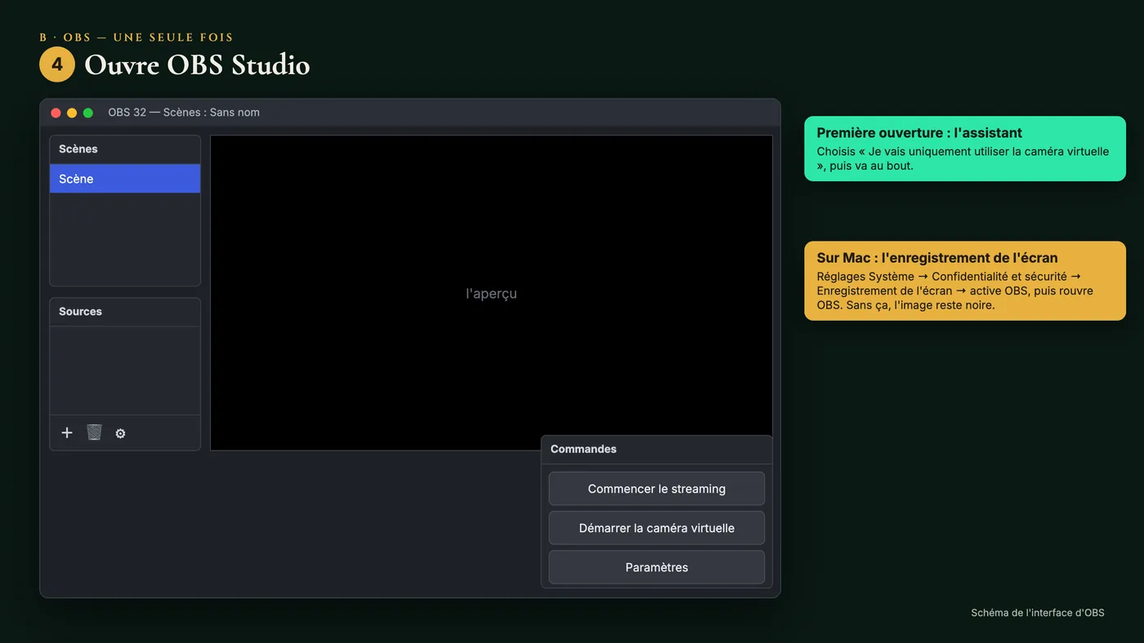The height and width of the screenshot is (643, 1144).
Task: Click the Commandes panel header
Action: (657, 449)
